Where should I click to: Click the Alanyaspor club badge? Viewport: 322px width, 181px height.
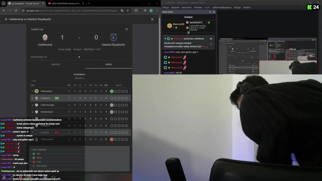(x=36, y=91)
